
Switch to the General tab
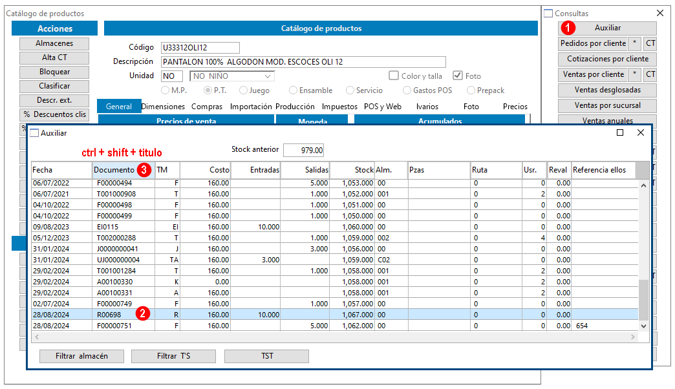coord(119,106)
